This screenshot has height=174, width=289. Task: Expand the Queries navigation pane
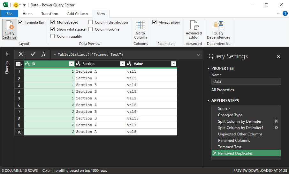tap(7, 54)
